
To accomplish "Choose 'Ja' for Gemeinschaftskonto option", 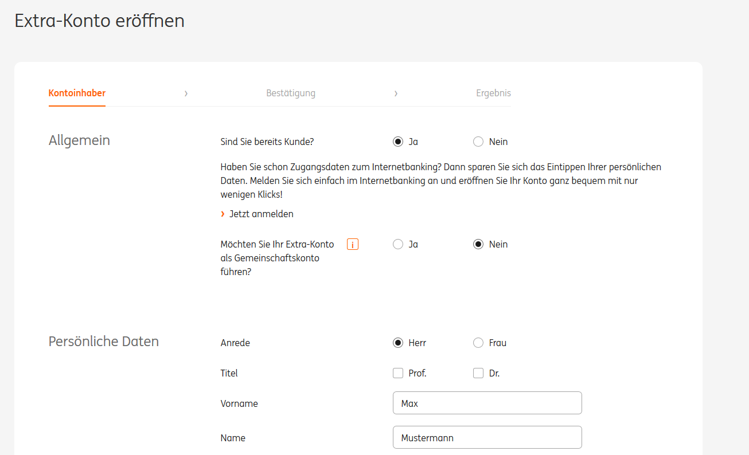I will (398, 245).
